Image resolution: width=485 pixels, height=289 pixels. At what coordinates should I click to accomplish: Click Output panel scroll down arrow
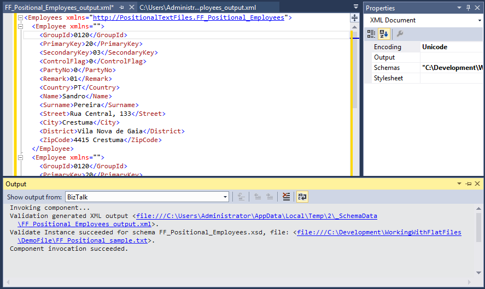coord(478,273)
